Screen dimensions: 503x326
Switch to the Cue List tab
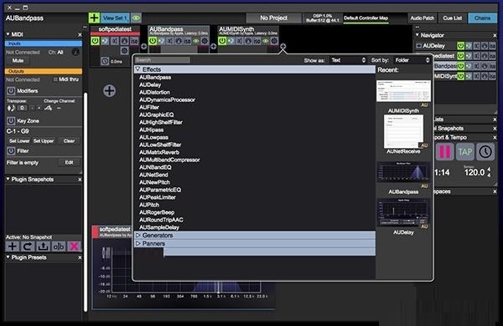pos(453,18)
